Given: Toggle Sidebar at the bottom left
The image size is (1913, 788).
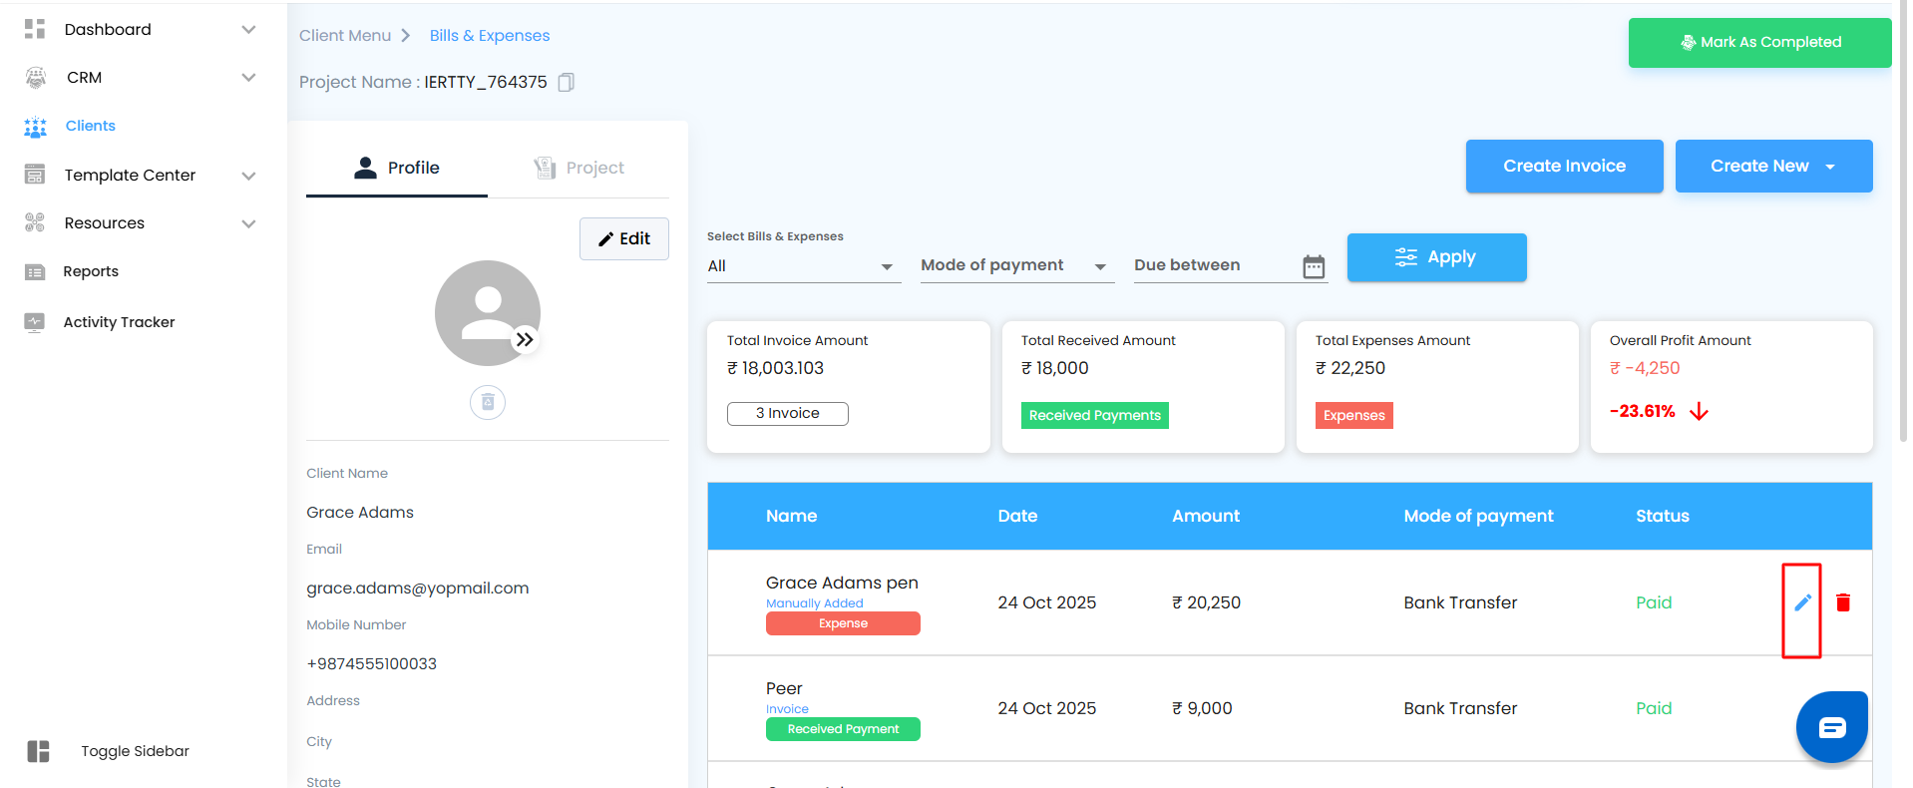Looking at the screenshot, I should 135,751.
